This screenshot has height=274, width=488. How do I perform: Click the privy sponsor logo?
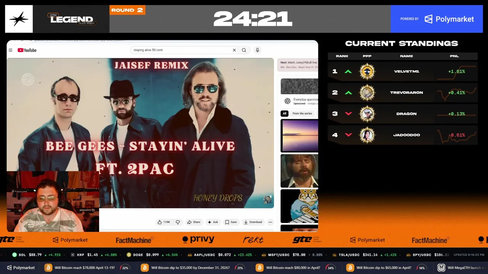(x=198, y=240)
